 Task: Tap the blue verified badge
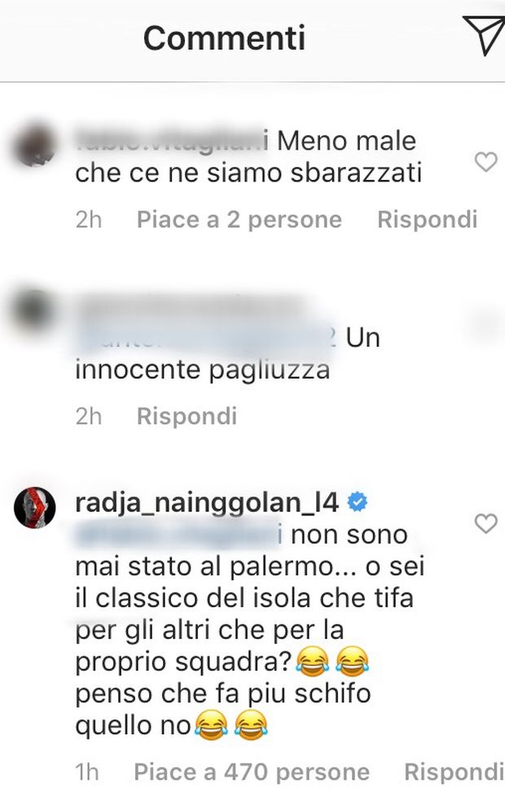[x=358, y=503]
